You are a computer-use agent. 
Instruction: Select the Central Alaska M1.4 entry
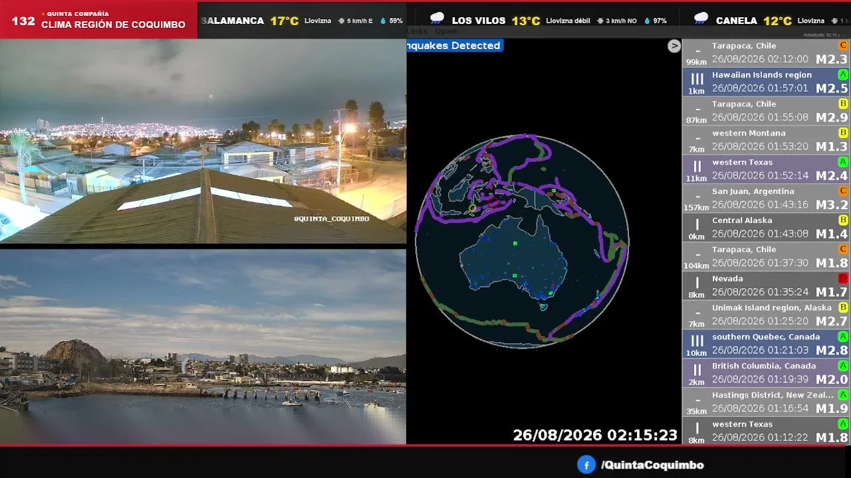[x=766, y=227]
